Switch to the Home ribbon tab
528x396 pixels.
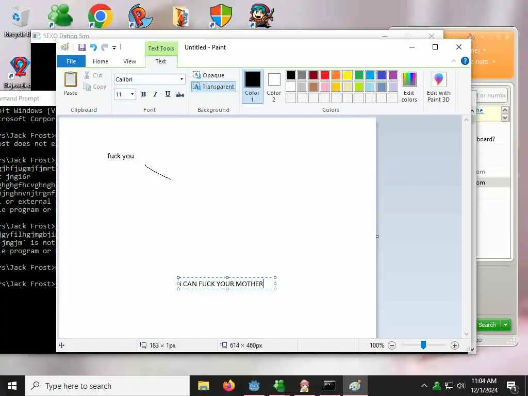[101, 61]
